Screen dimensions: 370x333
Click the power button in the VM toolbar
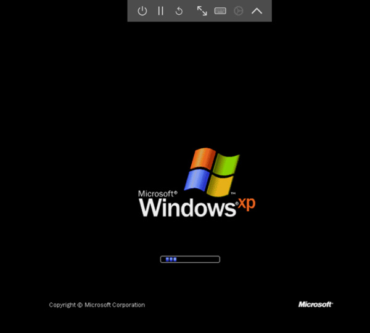click(x=142, y=11)
